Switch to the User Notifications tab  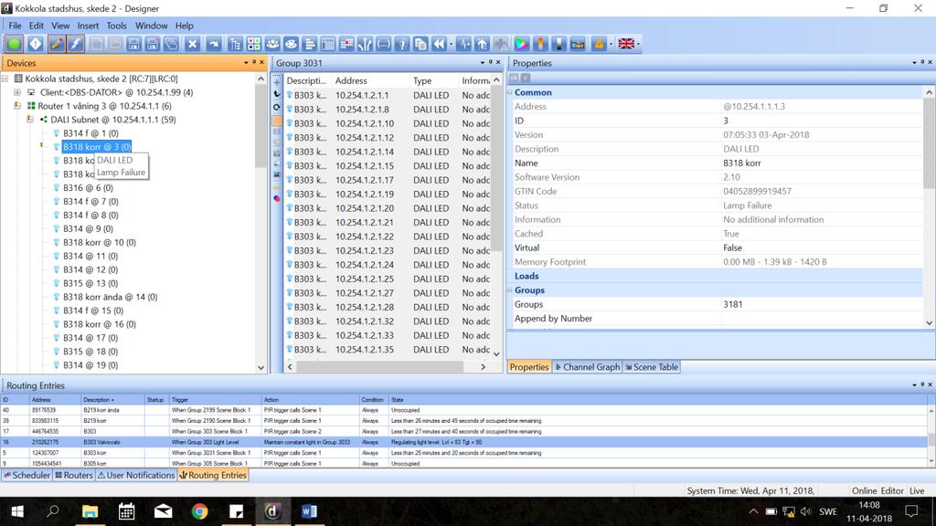click(x=136, y=475)
